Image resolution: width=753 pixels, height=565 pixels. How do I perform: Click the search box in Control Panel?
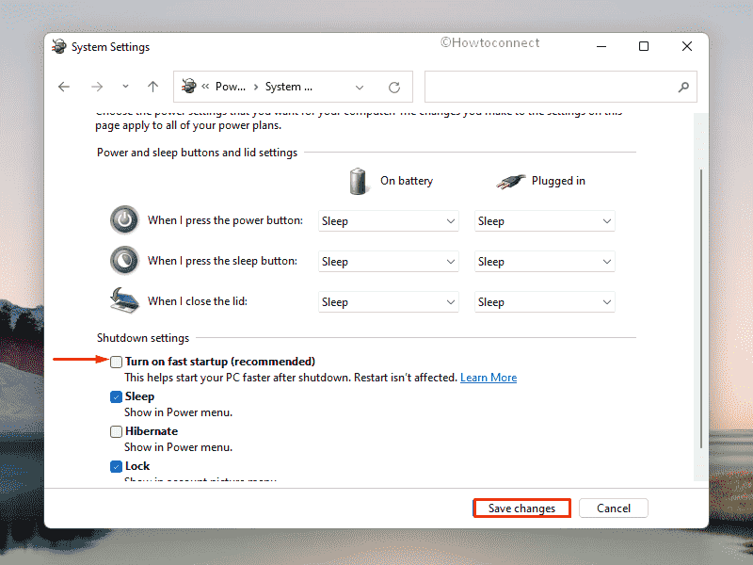pos(560,87)
